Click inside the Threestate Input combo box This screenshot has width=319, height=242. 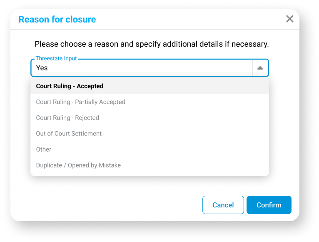click(142, 68)
